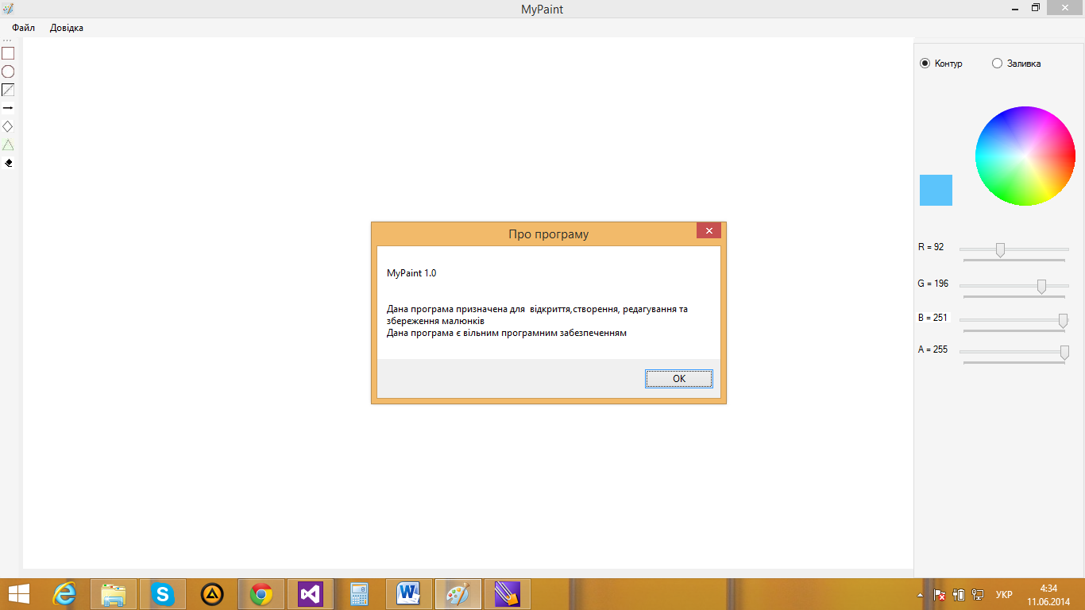
Task: Click the battery power tray icon
Action: [959, 594]
